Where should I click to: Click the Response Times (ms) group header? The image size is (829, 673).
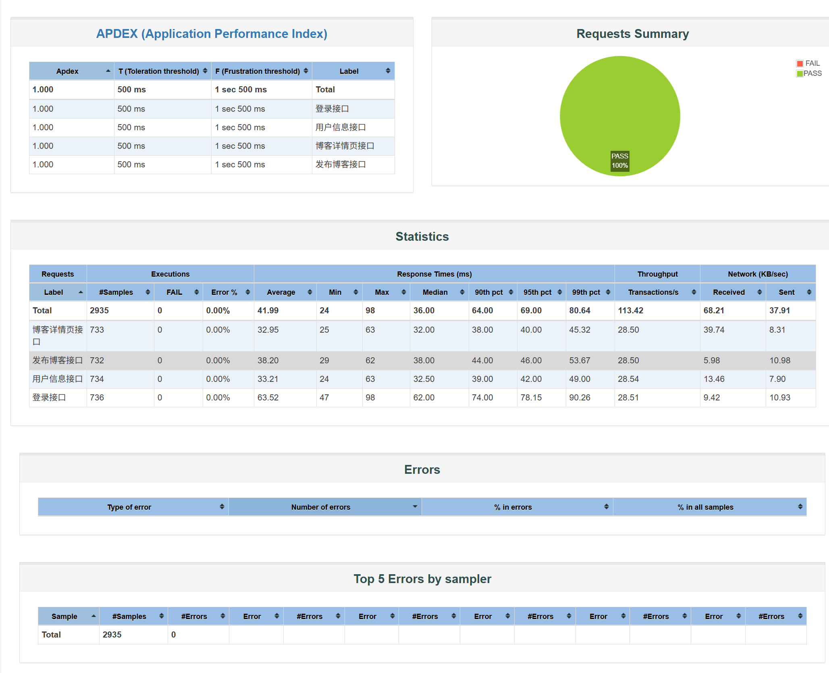(x=434, y=274)
